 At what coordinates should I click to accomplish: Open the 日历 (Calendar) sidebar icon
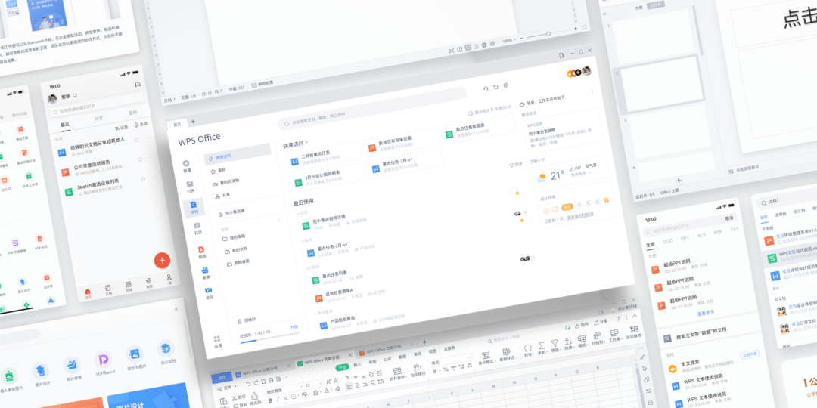[197, 226]
